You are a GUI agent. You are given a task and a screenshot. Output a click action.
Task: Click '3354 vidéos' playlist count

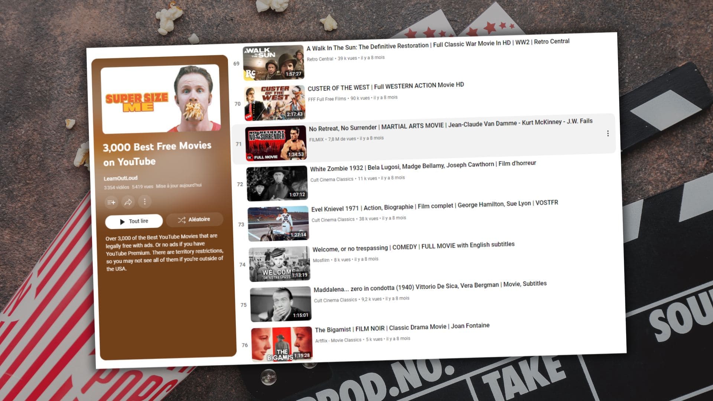pos(117,188)
